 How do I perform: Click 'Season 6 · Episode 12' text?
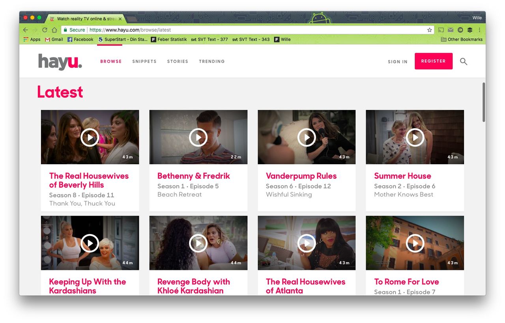298,186
